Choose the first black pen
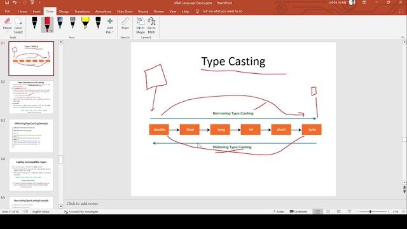Image resolution: width=407 pixels, height=229 pixels. [x=34, y=23]
